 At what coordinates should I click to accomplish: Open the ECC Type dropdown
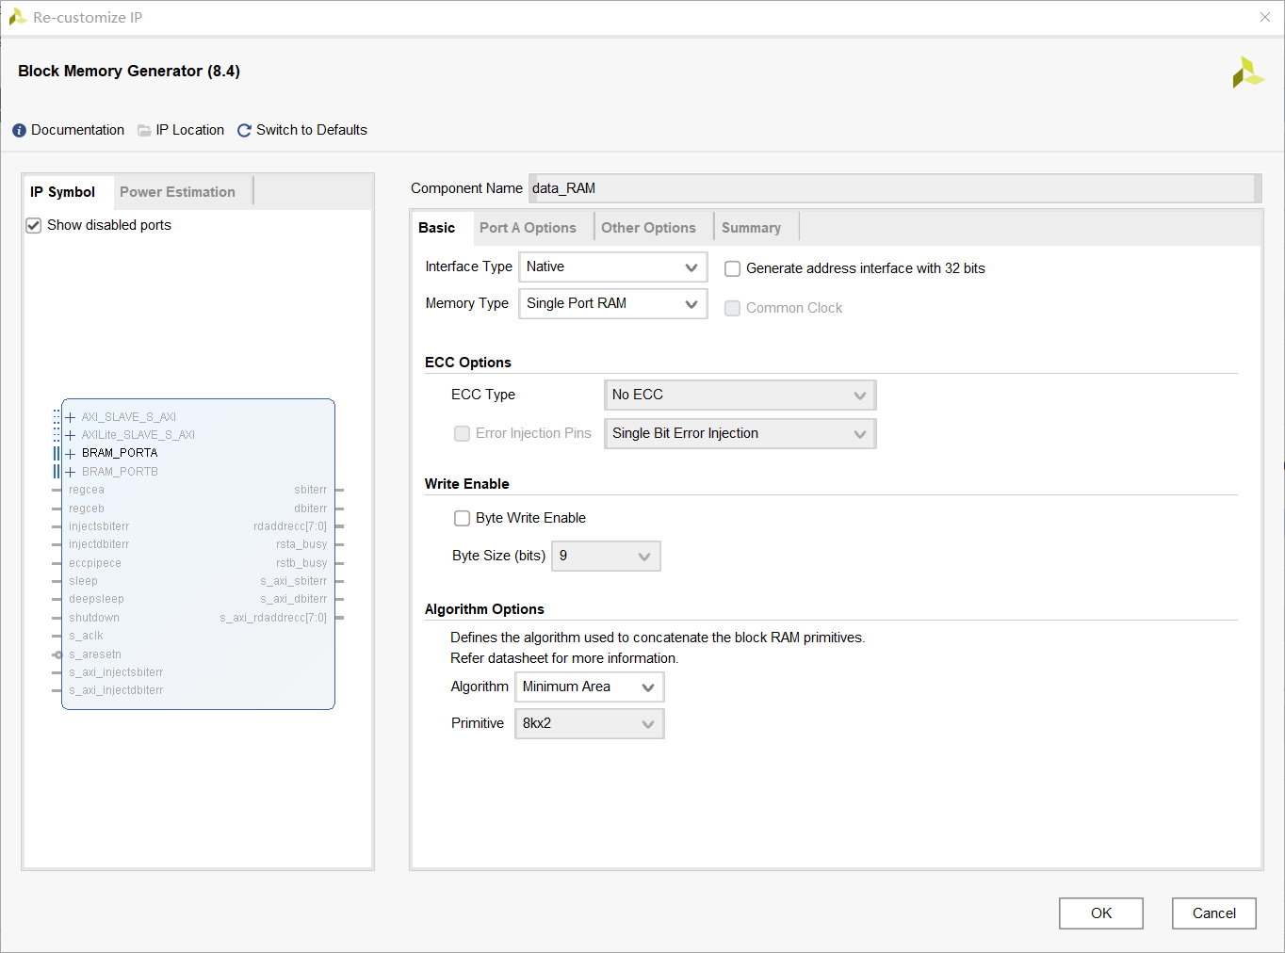740,395
